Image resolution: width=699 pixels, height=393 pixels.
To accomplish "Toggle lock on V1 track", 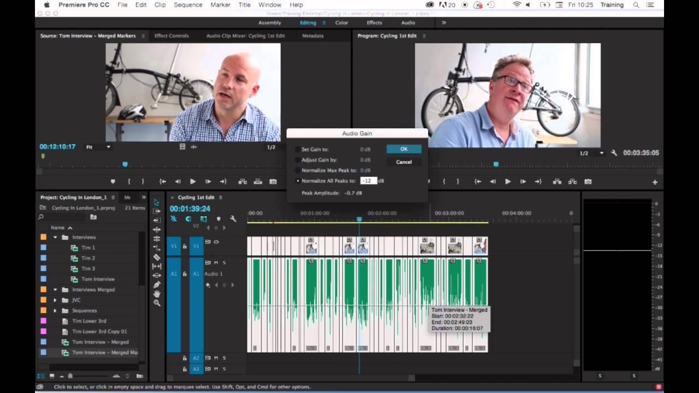I will coord(185,246).
